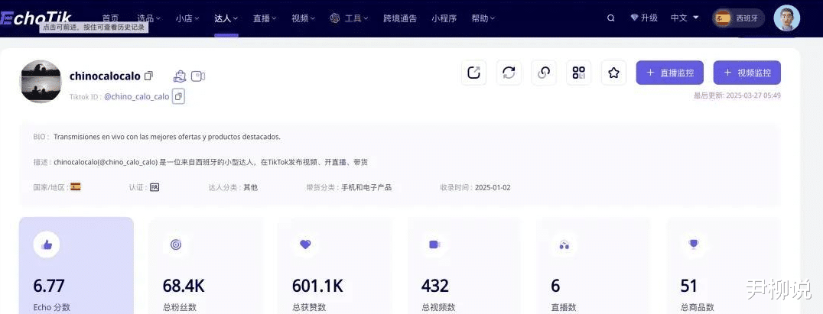Screen dimensions: 823x314
Task: Open the 西班牙 country selector
Action: coord(739,18)
